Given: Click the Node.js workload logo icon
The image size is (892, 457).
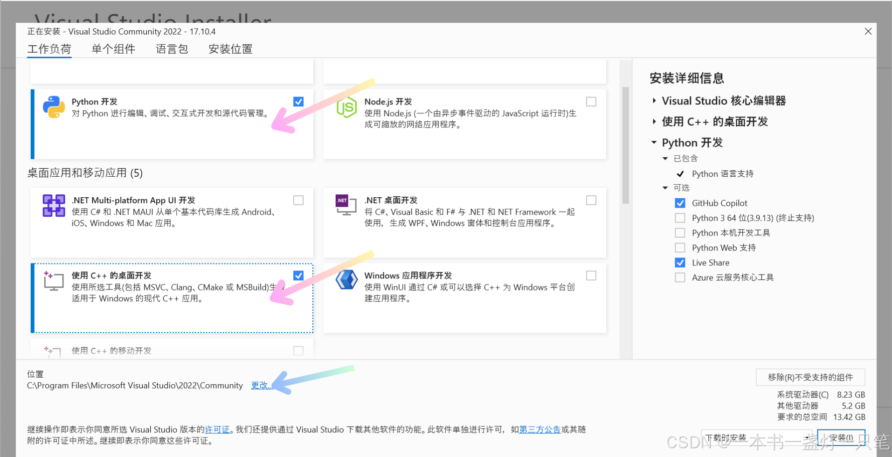Looking at the screenshot, I should point(346,107).
